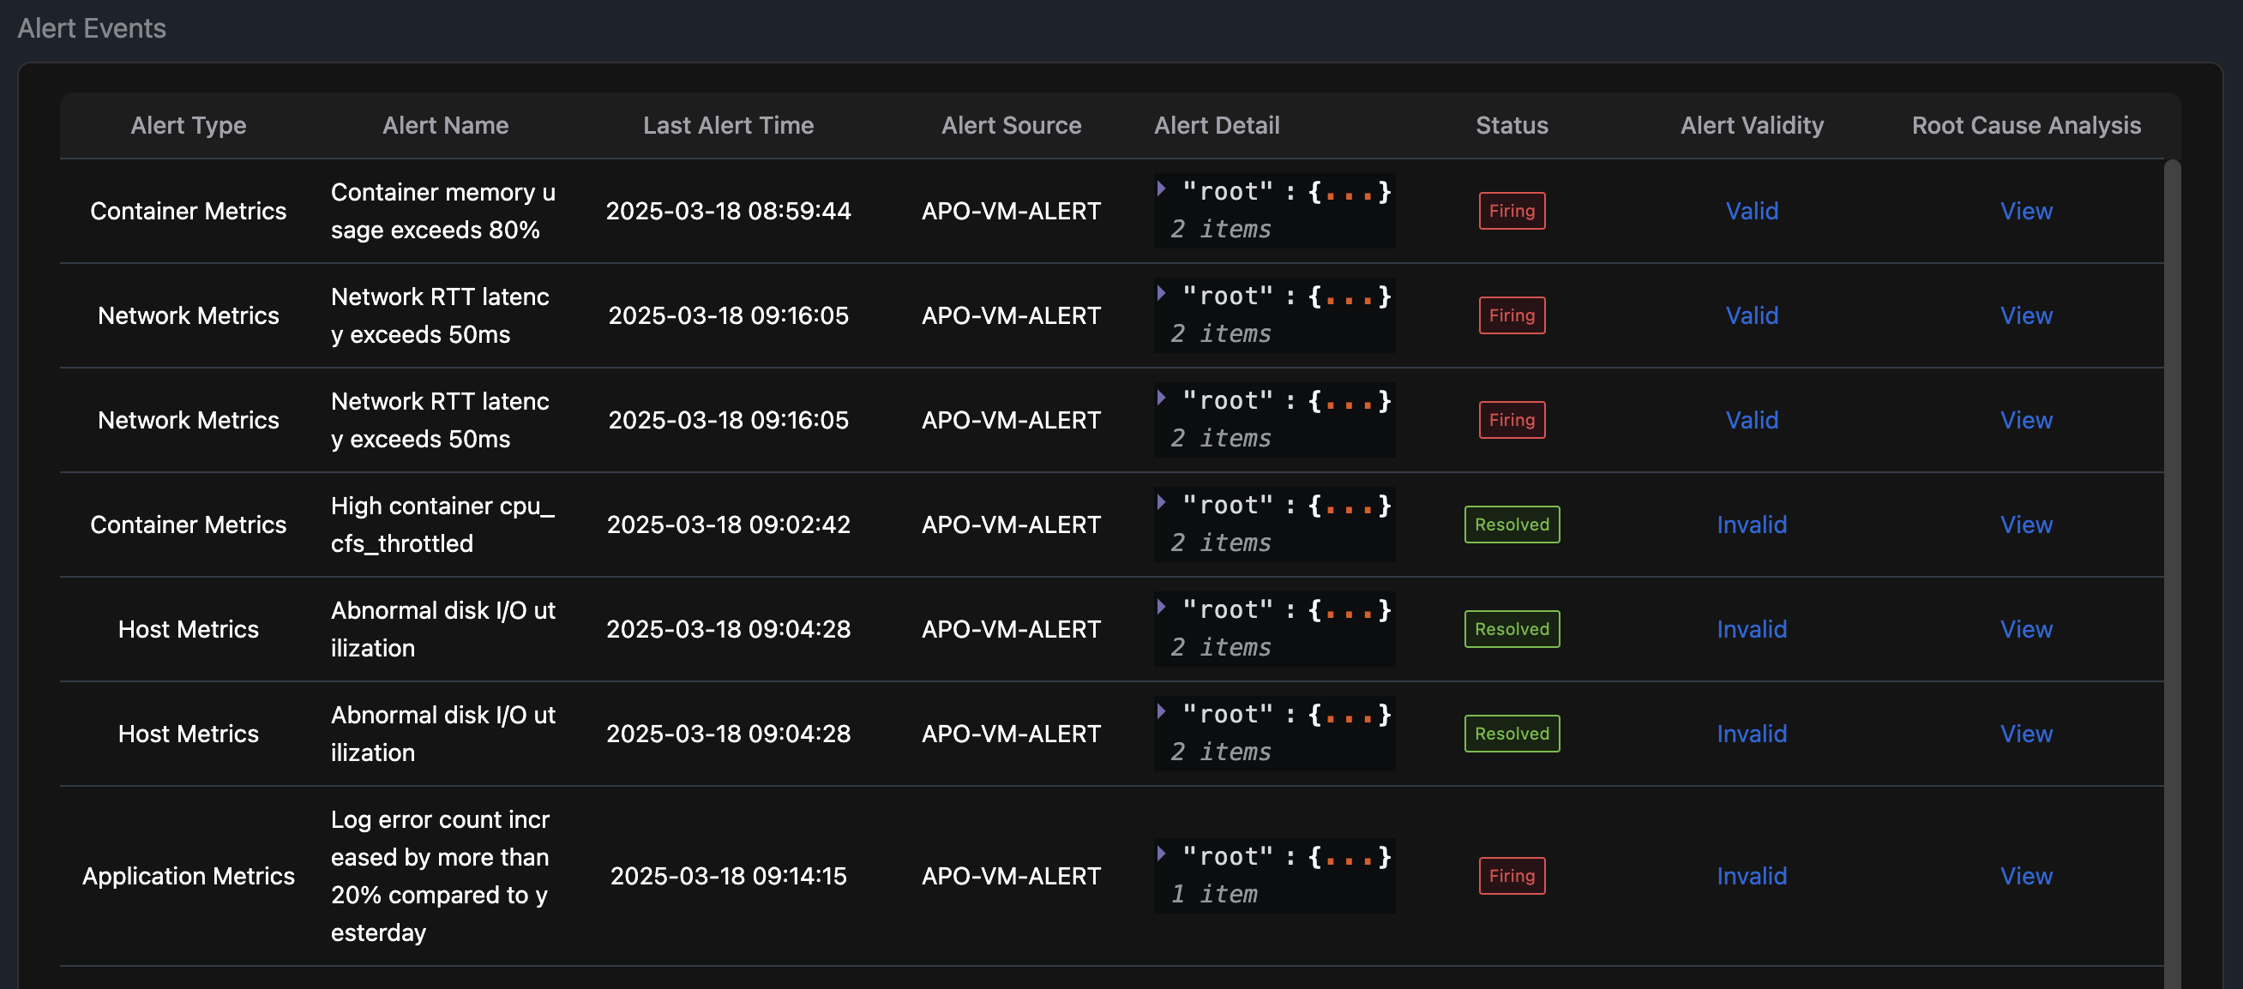Image resolution: width=2243 pixels, height=989 pixels.
Task: Expand root JSON for Log error count alert
Action: [1162, 854]
